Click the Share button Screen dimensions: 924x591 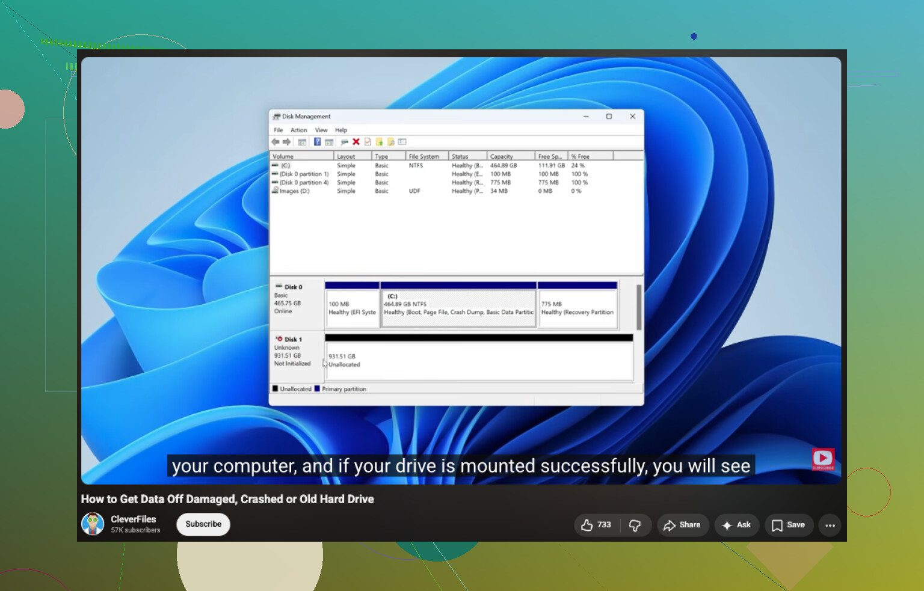point(683,525)
